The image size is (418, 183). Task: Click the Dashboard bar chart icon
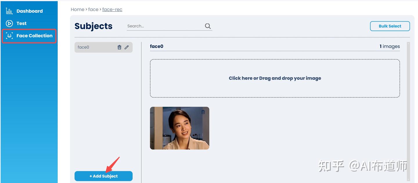(x=9, y=11)
